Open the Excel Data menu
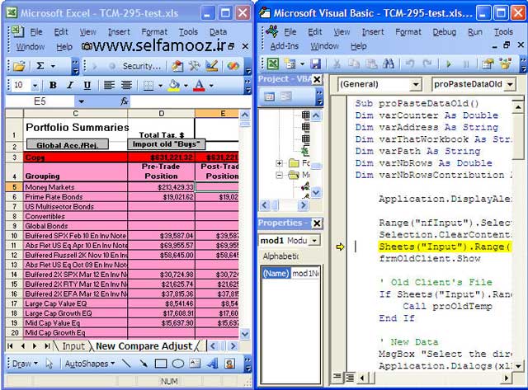 point(218,32)
